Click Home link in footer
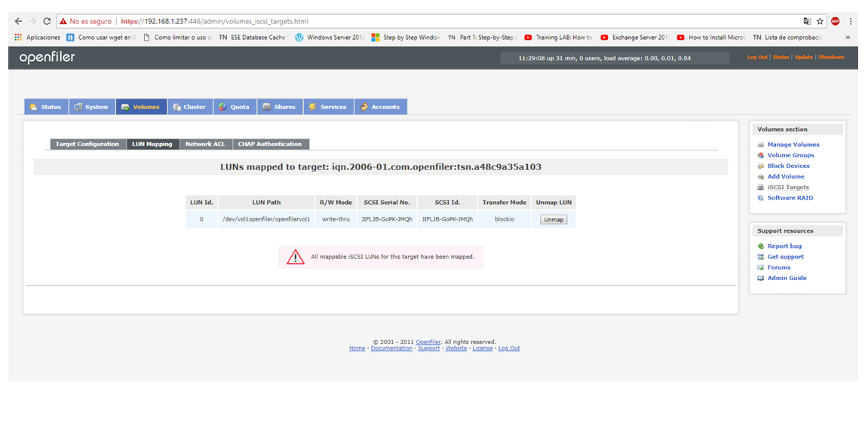 pyautogui.click(x=357, y=349)
